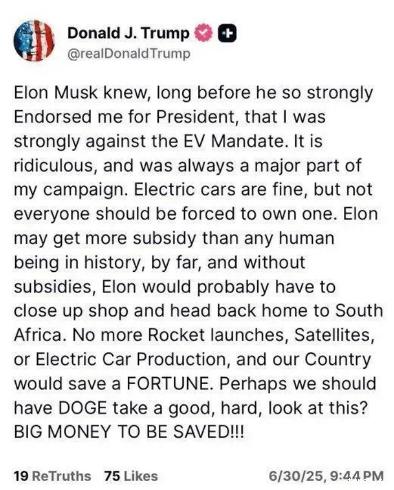Open the @realDonaldTrump handle
The width and height of the screenshot is (394, 490).
(129, 54)
